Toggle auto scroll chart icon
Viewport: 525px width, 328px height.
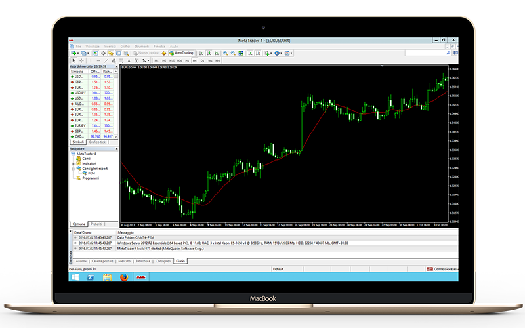[250, 53]
